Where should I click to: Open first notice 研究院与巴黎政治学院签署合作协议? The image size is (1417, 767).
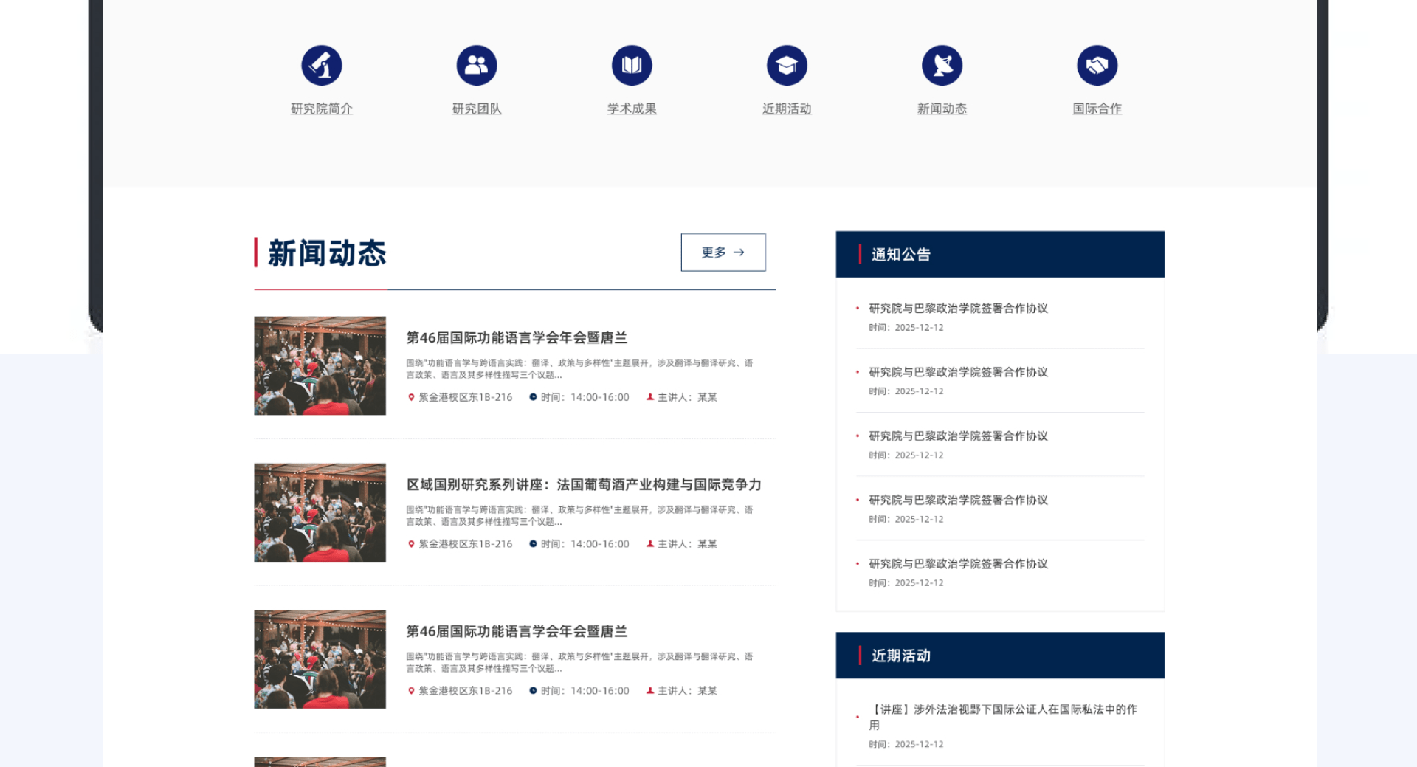[x=958, y=309]
